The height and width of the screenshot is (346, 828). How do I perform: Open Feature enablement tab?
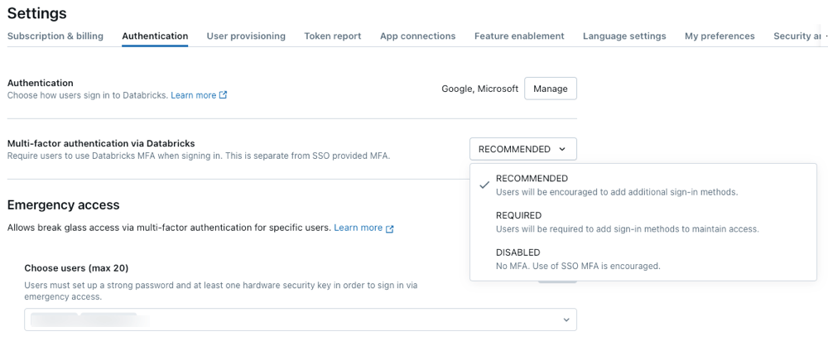click(519, 36)
